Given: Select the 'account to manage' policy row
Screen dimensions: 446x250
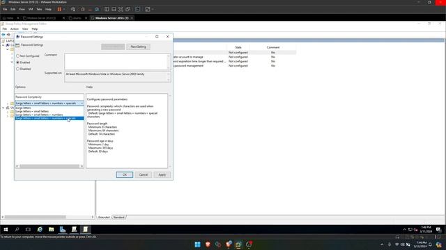Looking at the screenshot, I should pyautogui.click(x=235, y=57).
